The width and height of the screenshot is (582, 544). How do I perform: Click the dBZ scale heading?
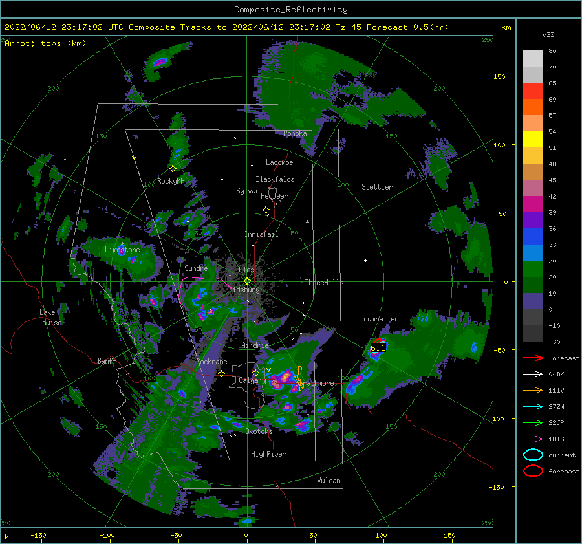(548, 35)
